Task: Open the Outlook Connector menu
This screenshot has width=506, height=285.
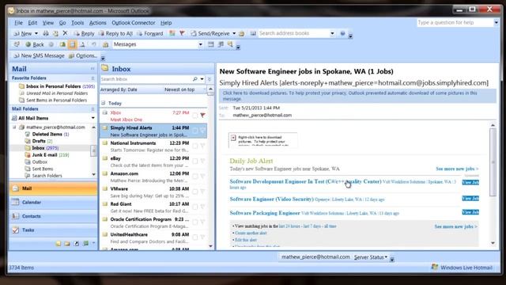Action: click(134, 23)
